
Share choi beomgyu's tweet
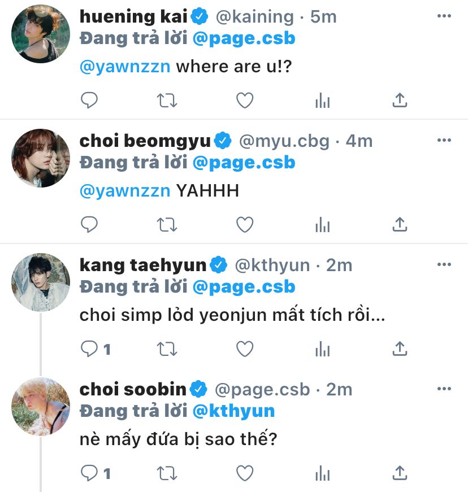[400, 225]
